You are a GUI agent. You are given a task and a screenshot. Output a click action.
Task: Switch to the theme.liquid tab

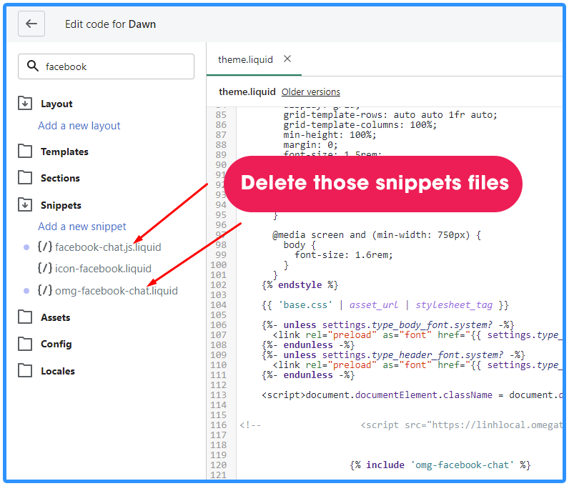[x=245, y=59]
